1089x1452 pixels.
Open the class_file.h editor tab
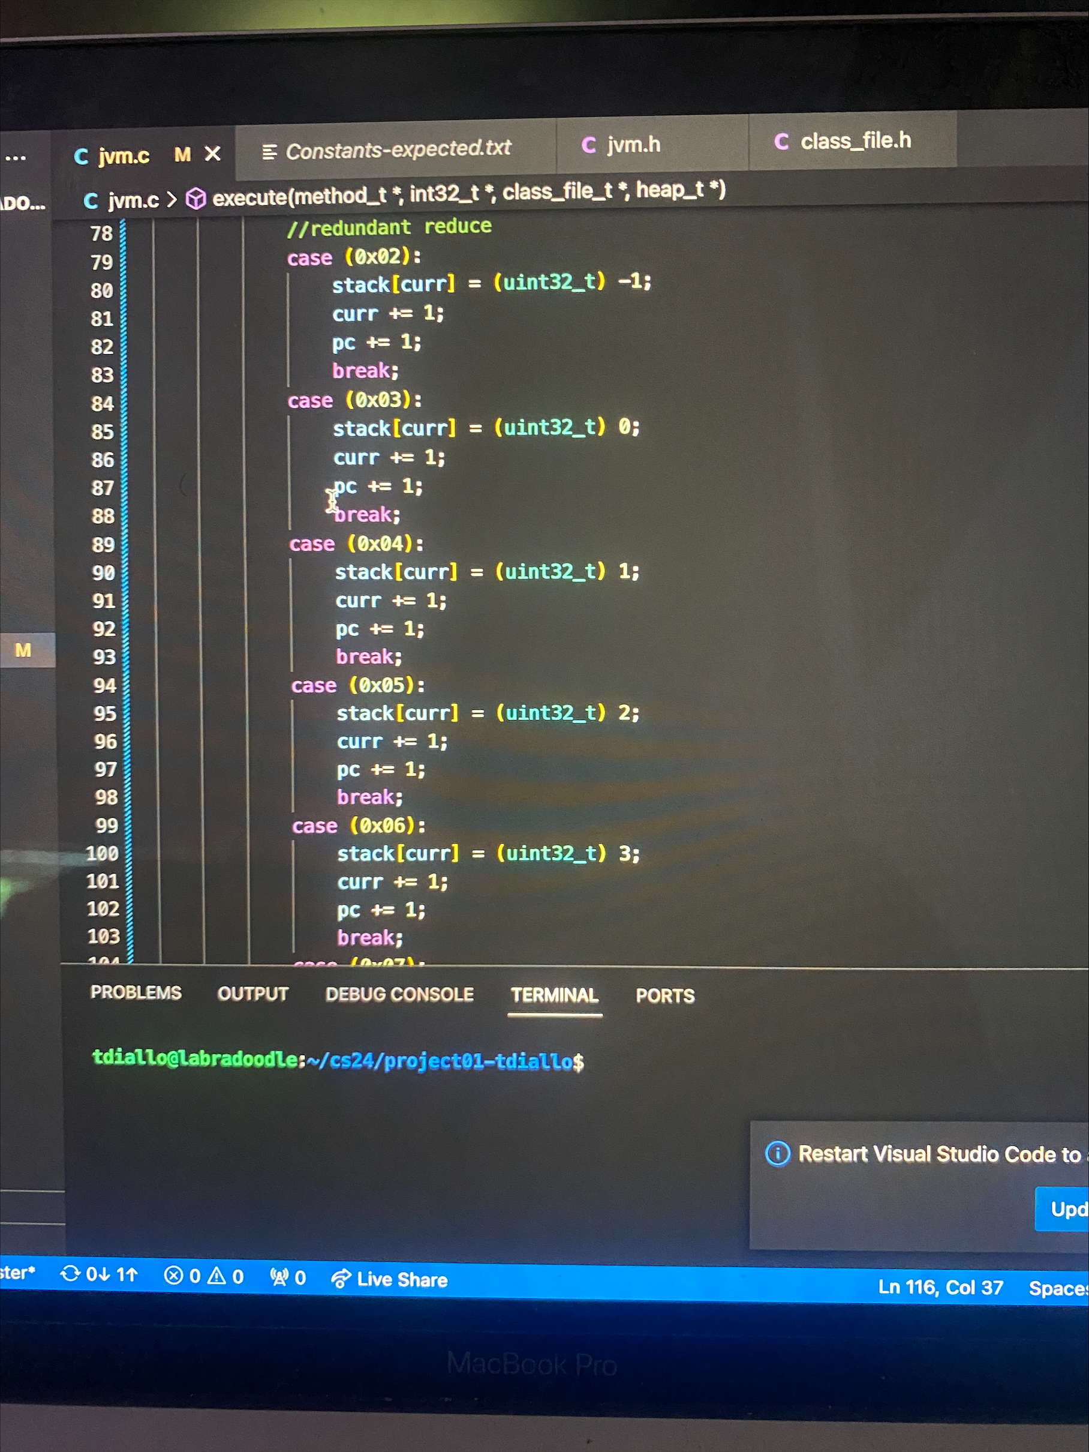tap(854, 140)
